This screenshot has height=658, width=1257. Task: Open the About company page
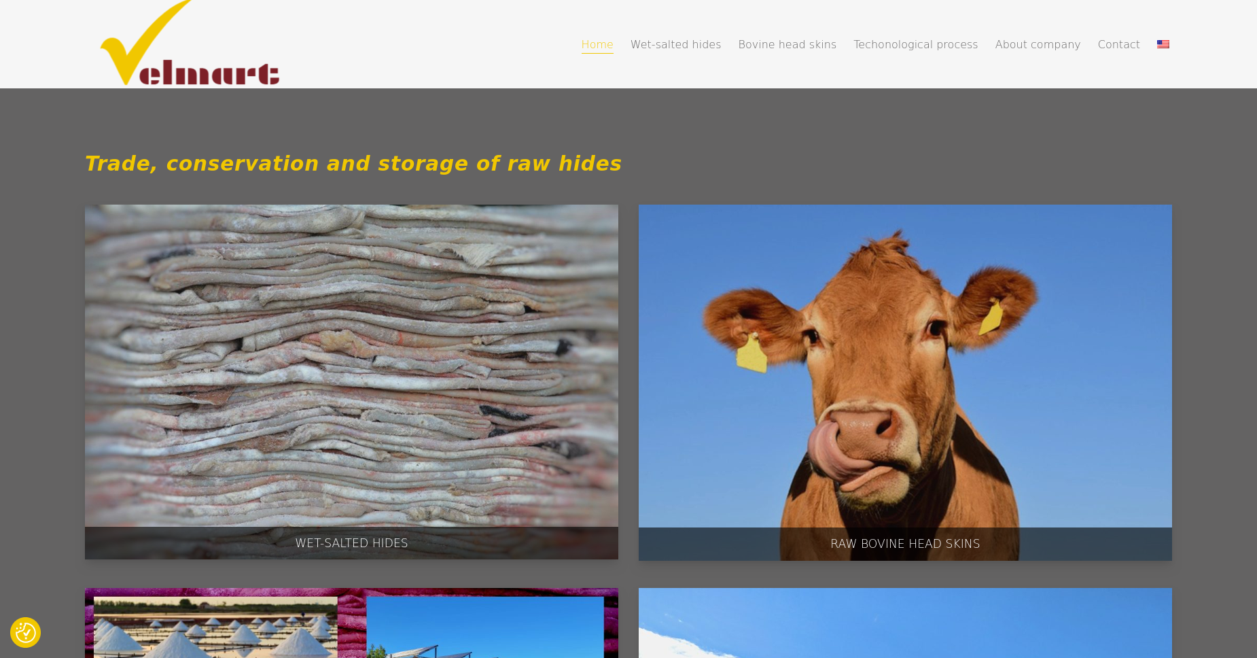(1038, 44)
